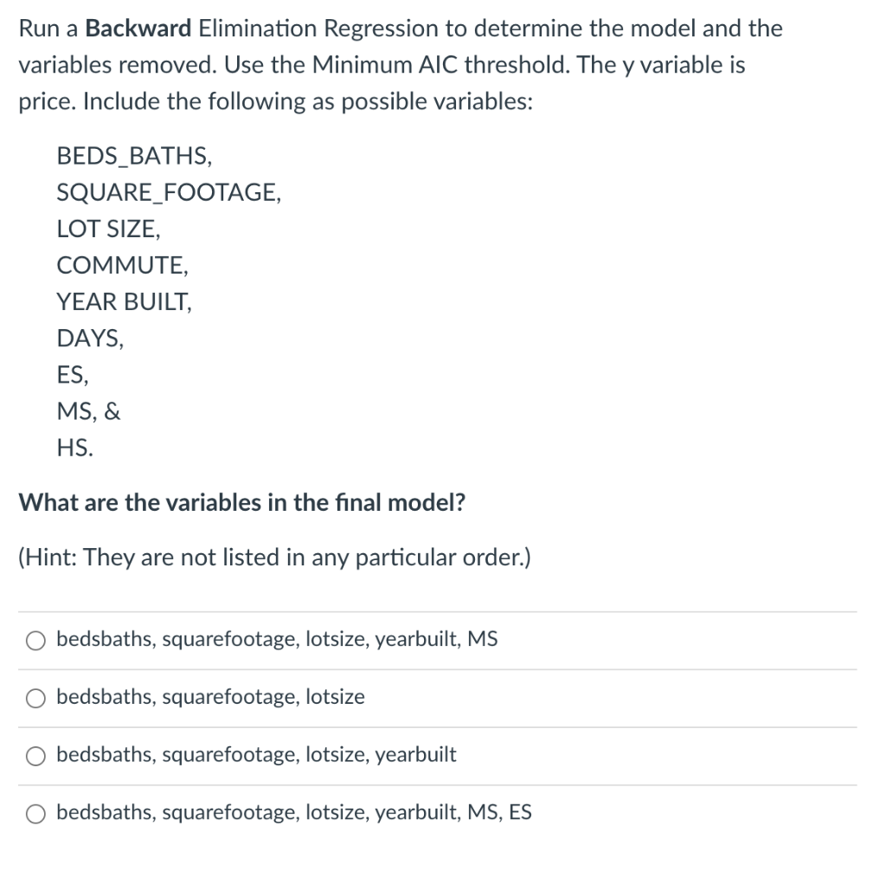Select radio option 'bedsbaths, squarefootage, lotsize'
The height and width of the screenshot is (871, 886).
click(35, 698)
